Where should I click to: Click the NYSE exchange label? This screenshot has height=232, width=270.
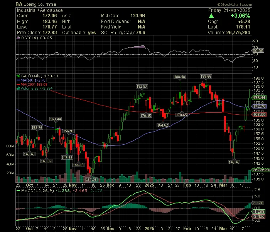51,5
